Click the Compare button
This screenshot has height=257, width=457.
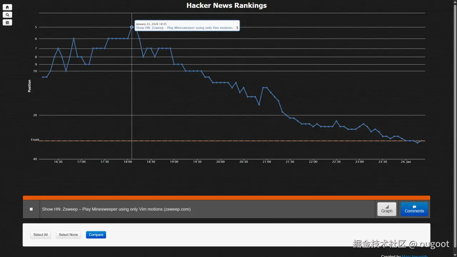[x=96, y=235]
